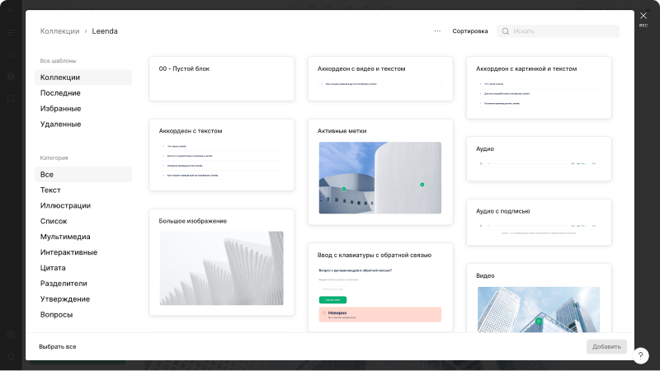Select the Избранные section
This screenshot has height=371, width=660.
click(x=61, y=109)
